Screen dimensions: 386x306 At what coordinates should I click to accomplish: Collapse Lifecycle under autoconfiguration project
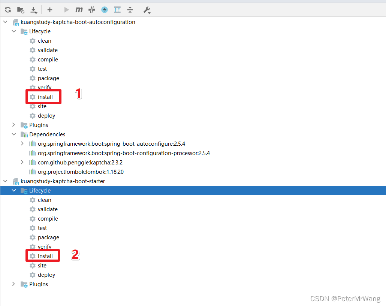[x=14, y=31]
